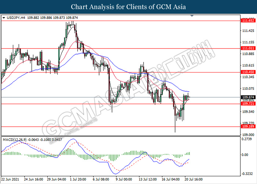Click the 9 Jul 00:00 time label
This screenshot has width=257, height=184.
point(124,179)
